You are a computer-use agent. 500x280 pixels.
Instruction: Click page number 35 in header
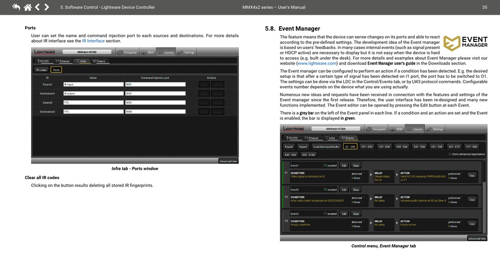point(484,7)
